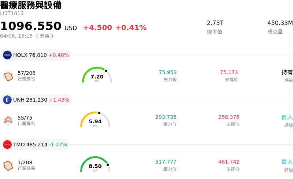Open the UNH 281.230 stock link
The image size is (293, 179).
(x=30, y=100)
